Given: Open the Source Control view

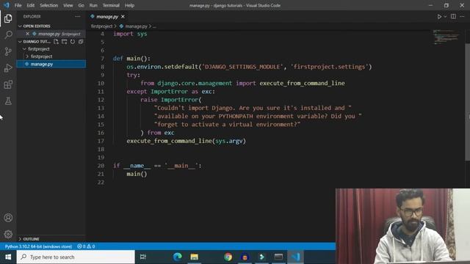Looking at the screenshot, I should point(8,51).
